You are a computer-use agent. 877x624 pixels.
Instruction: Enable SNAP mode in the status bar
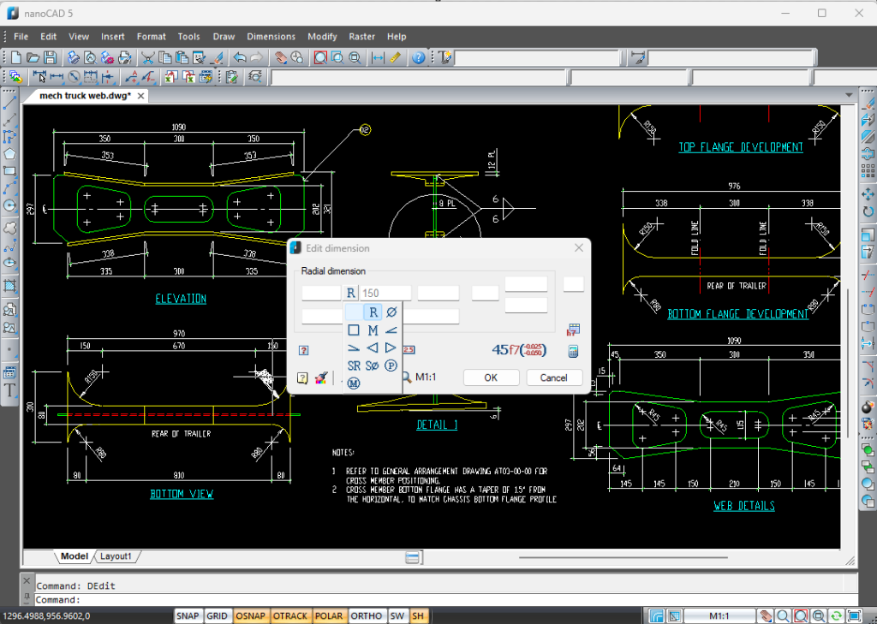(188, 615)
